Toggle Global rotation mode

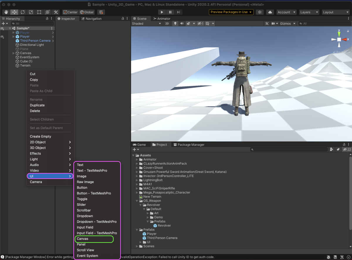coord(87,12)
